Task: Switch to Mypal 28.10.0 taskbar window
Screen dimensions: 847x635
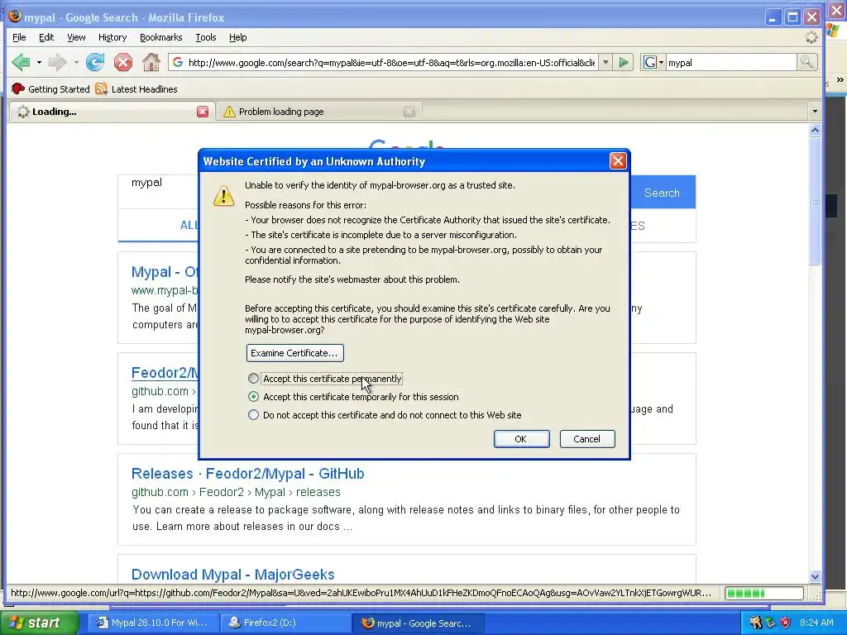Action: [x=153, y=623]
